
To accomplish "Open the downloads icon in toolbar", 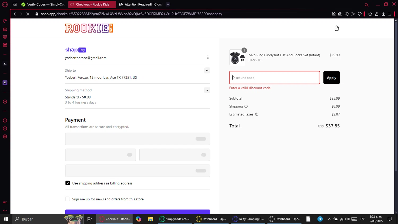I will click(x=383, y=14).
